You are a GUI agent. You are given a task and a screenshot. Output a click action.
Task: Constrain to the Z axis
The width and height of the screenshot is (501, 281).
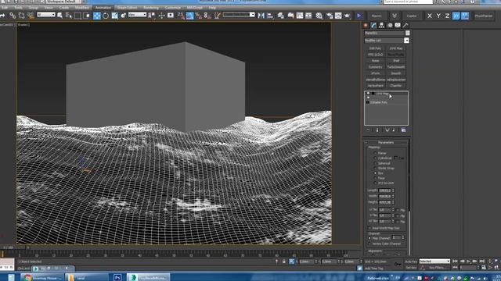(447, 16)
